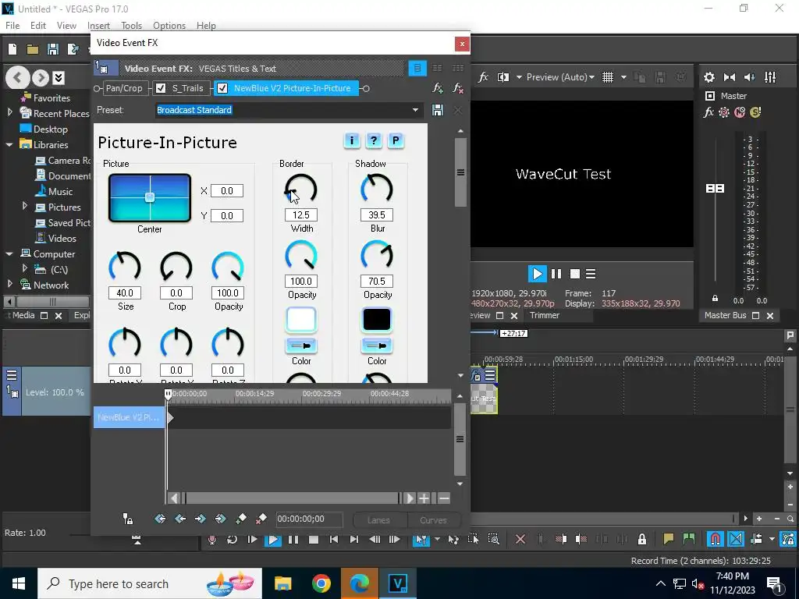The height and width of the screenshot is (599, 799).
Task: Open the split screen view dropdown arrow
Action: point(519,77)
